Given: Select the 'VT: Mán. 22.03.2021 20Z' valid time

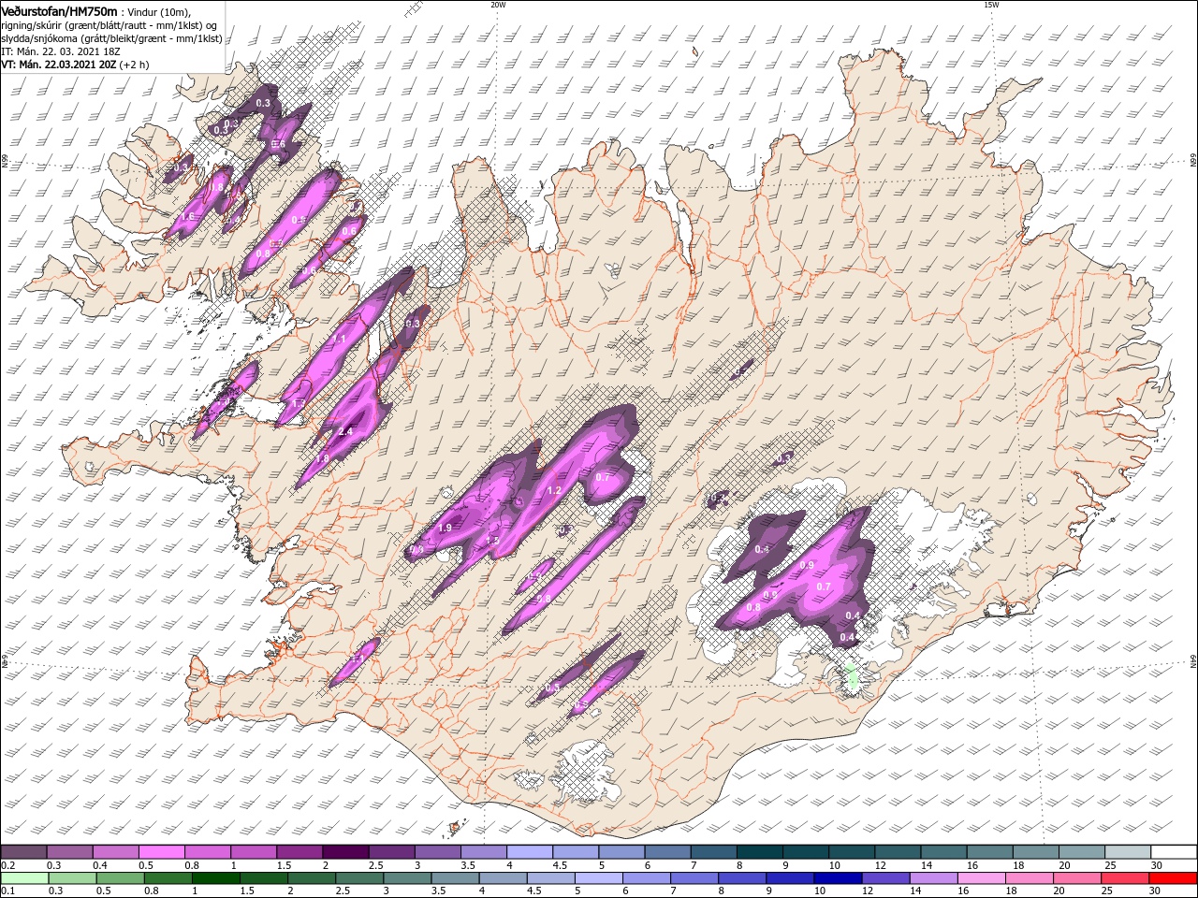Looking at the screenshot, I should point(59,65).
